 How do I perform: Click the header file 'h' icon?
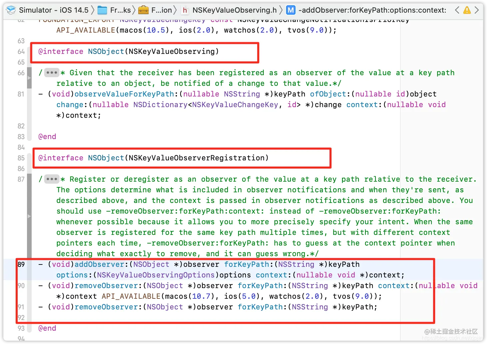(185, 10)
